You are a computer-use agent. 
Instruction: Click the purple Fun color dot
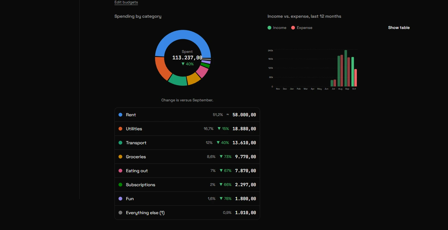pos(120,199)
